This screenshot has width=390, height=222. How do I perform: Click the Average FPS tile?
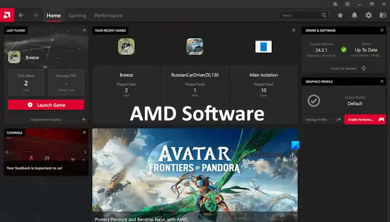point(66,83)
